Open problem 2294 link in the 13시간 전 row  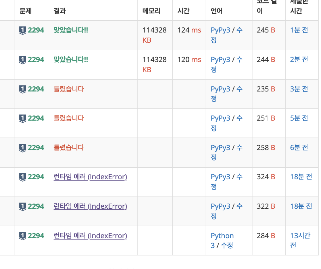click(36, 236)
